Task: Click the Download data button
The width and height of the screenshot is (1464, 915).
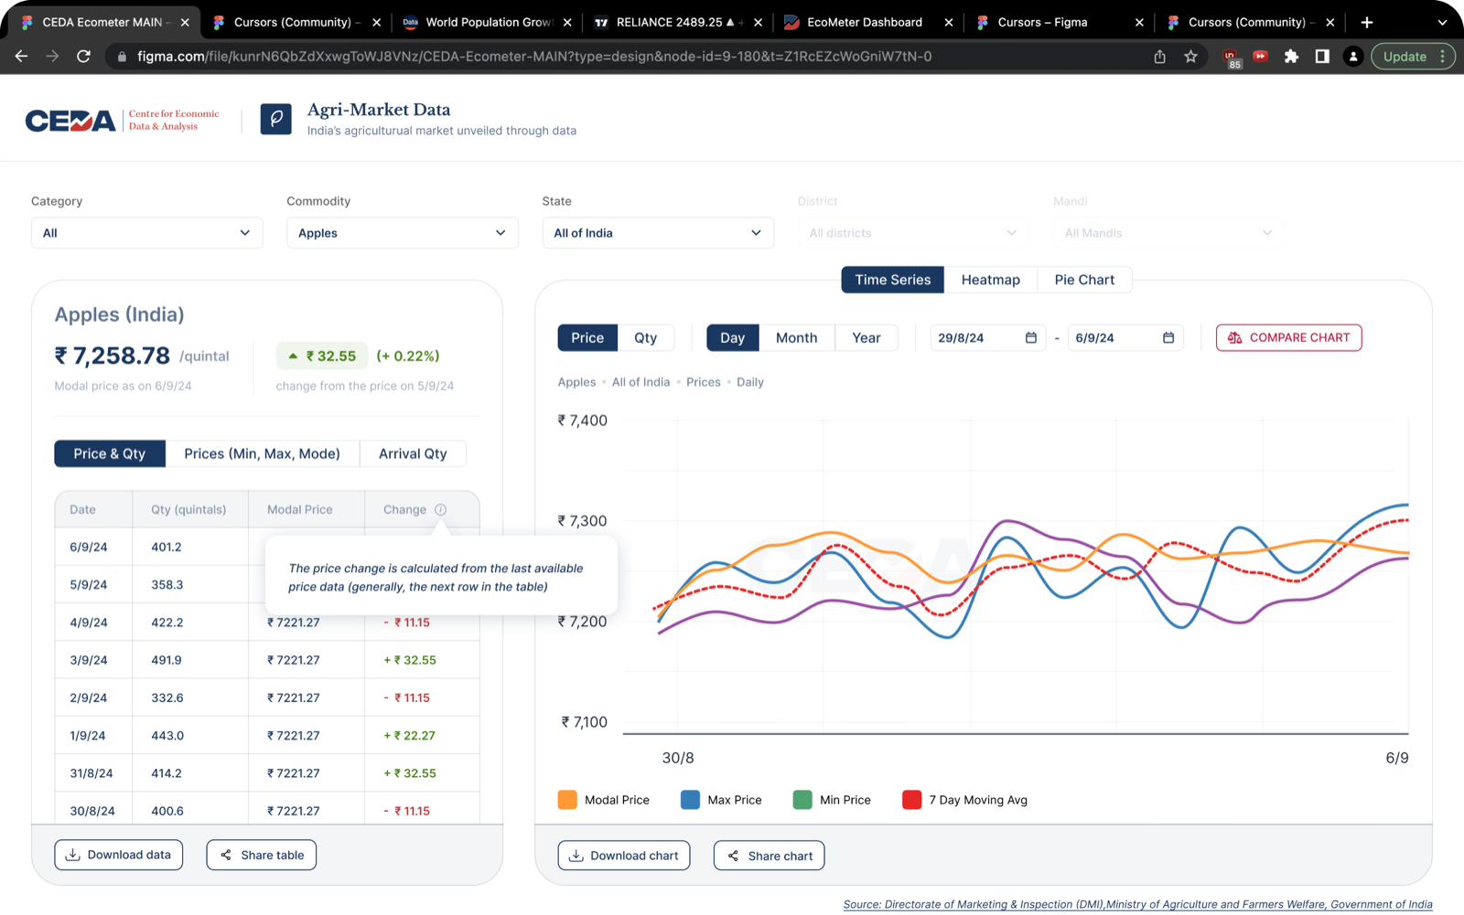Action: tap(119, 855)
